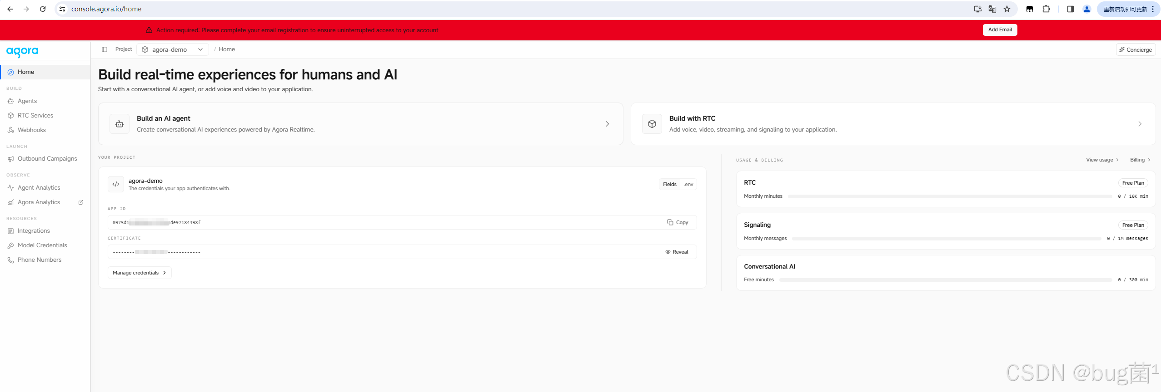Click the masked Certificate field
1161x392 pixels.
pos(402,252)
